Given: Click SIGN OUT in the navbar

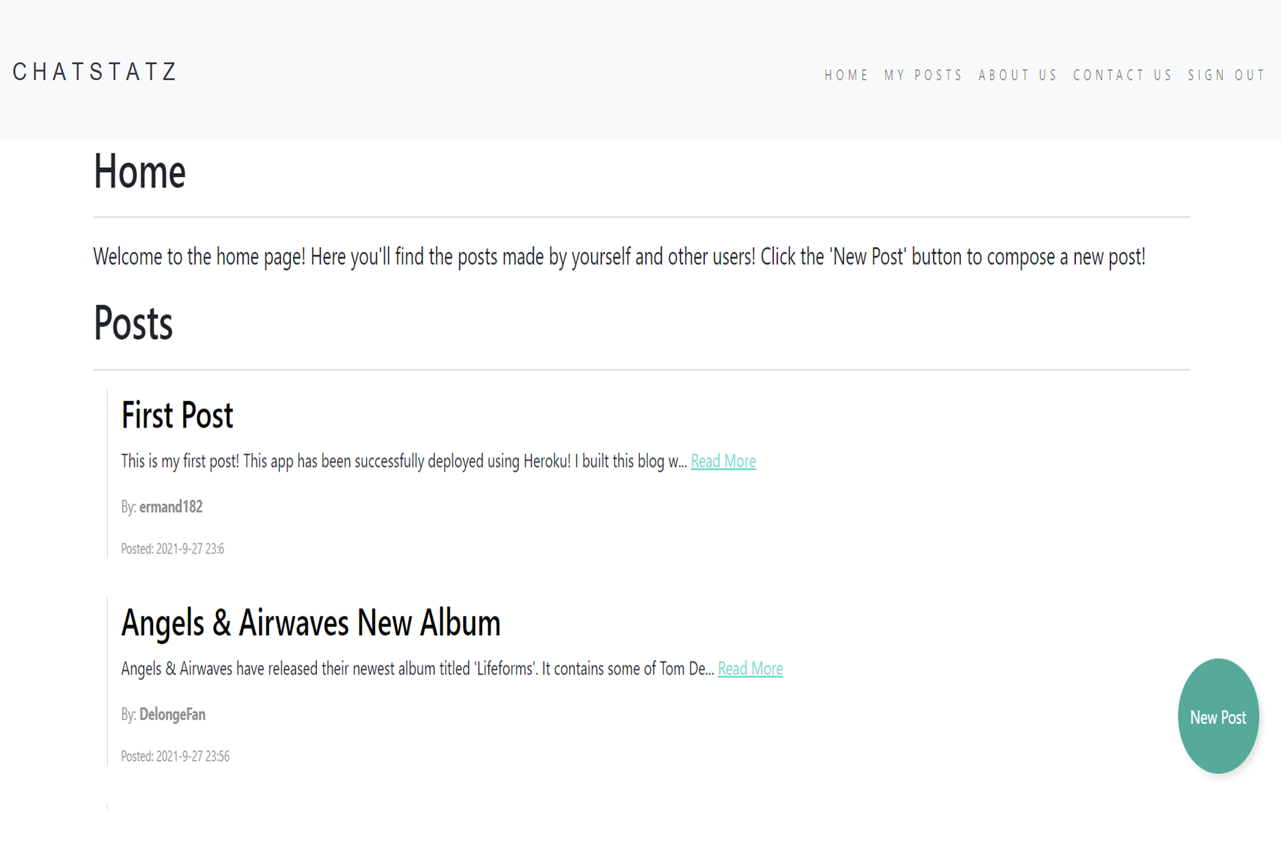Looking at the screenshot, I should 1226,75.
